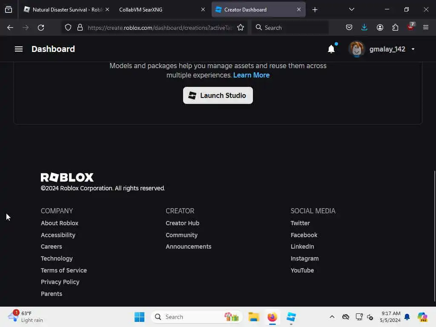Switch to the CollabVM SearXNG tab

coord(161,9)
